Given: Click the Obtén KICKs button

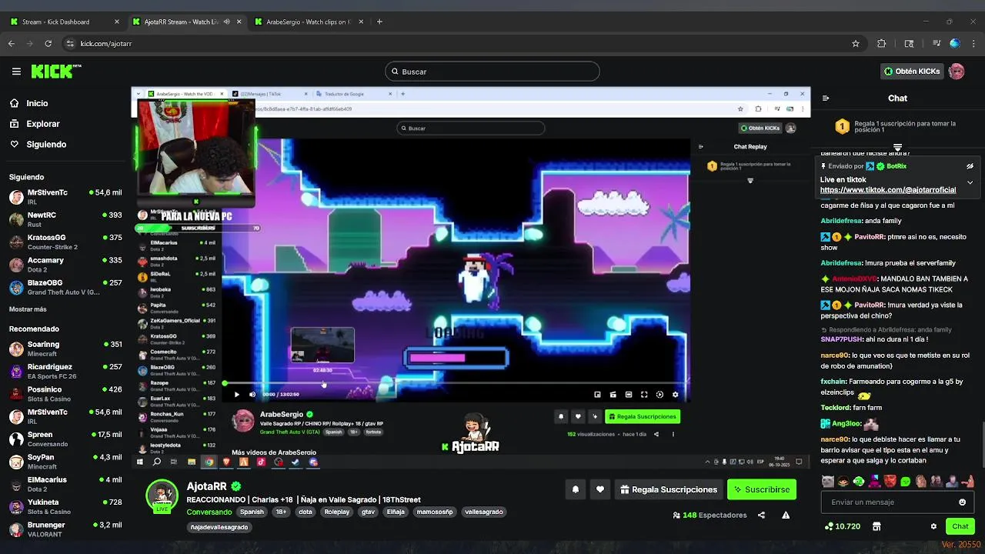Looking at the screenshot, I should pos(912,72).
